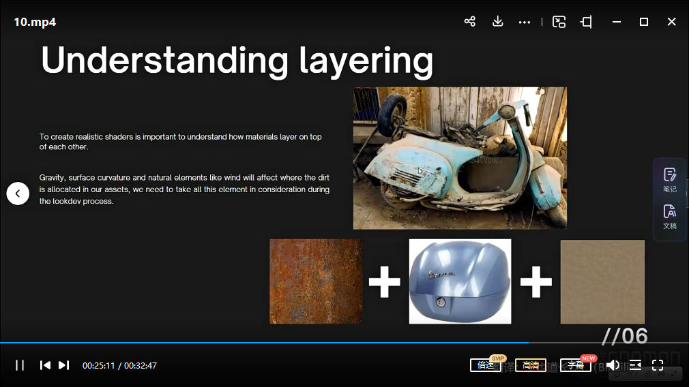The height and width of the screenshot is (387, 689).
Task: Toggle the 字幕 subtitles button
Action: (x=575, y=365)
